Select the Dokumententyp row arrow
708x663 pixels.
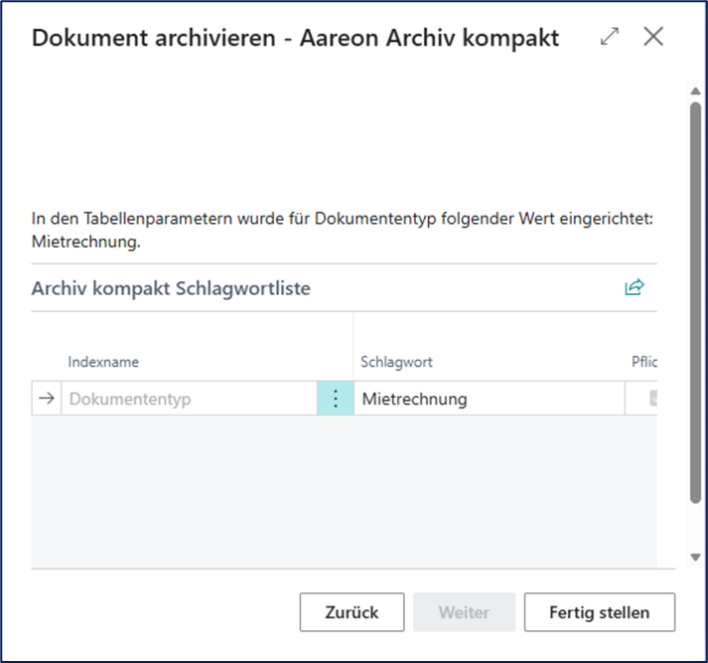47,399
